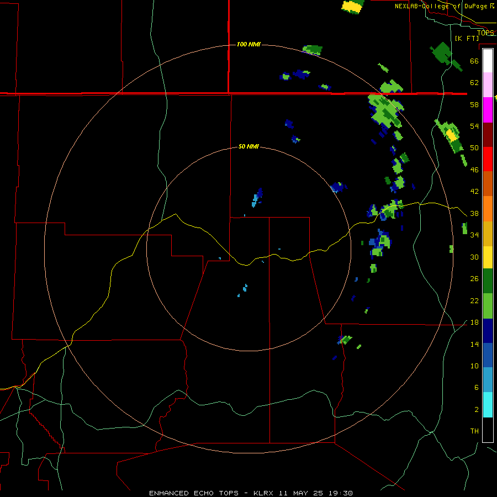Click the '100 NMI' range ring label
The image size is (497, 497).
coord(248,44)
